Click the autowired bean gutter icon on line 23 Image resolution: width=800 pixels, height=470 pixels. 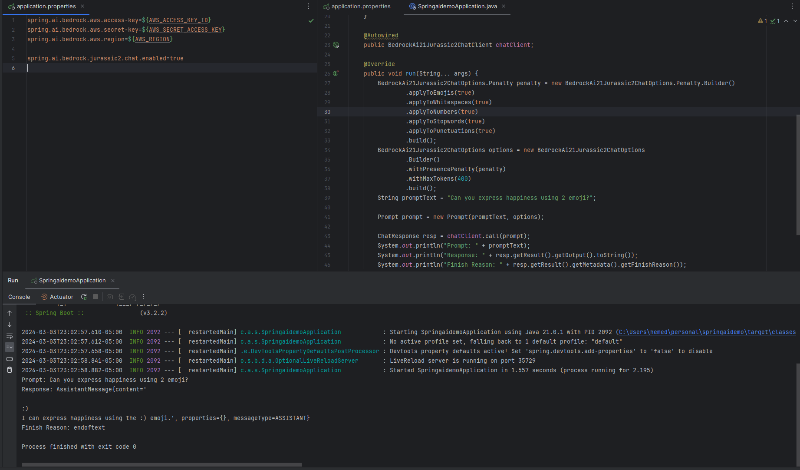[x=336, y=45]
